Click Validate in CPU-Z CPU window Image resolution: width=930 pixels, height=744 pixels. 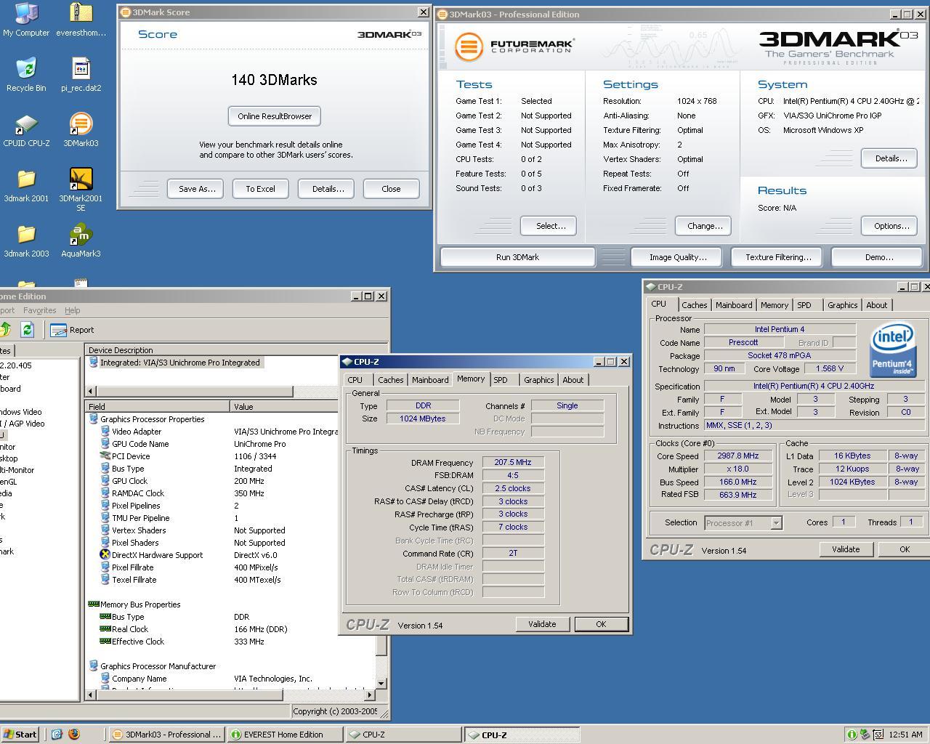[x=846, y=549]
